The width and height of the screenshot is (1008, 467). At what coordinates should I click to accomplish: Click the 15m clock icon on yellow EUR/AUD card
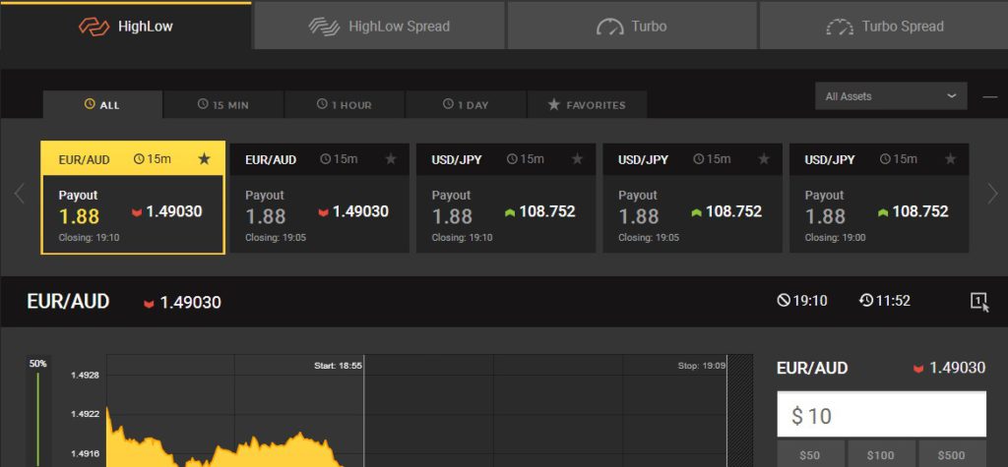click(x=139, y=158)
